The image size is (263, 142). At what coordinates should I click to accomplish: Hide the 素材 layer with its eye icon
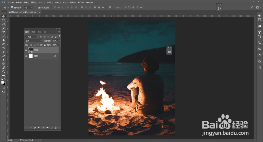(26, 50)
